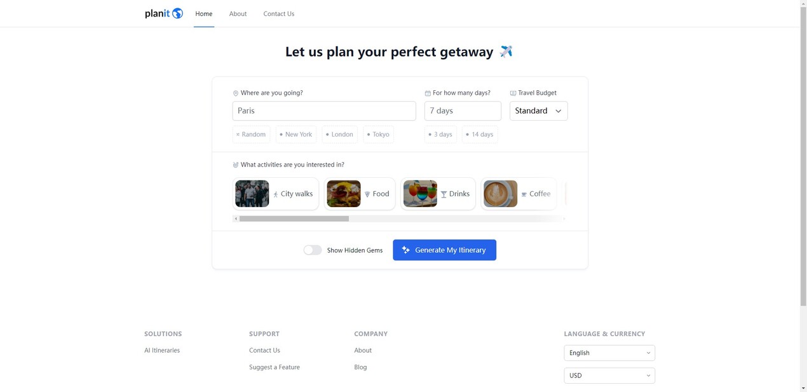Go to the About tab
807x392 pixels.
[x=238, y=14]
